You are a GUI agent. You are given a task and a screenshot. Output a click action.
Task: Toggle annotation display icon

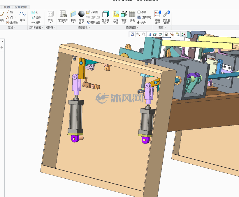(x=178, y=34)
